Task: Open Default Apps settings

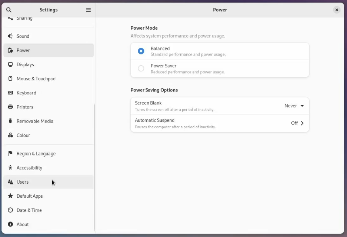Action: pyautogui.click(x=30, y=196)
